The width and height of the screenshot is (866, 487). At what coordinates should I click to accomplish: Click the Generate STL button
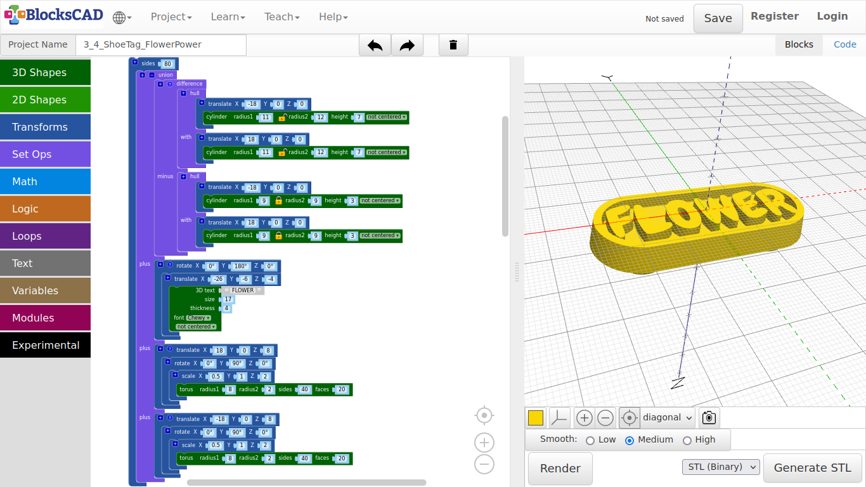812,468
